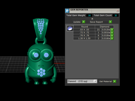Click the gem count 1 cell
Image resolution: width=135 pixels, height=101 pixels.
coord(98,33)
